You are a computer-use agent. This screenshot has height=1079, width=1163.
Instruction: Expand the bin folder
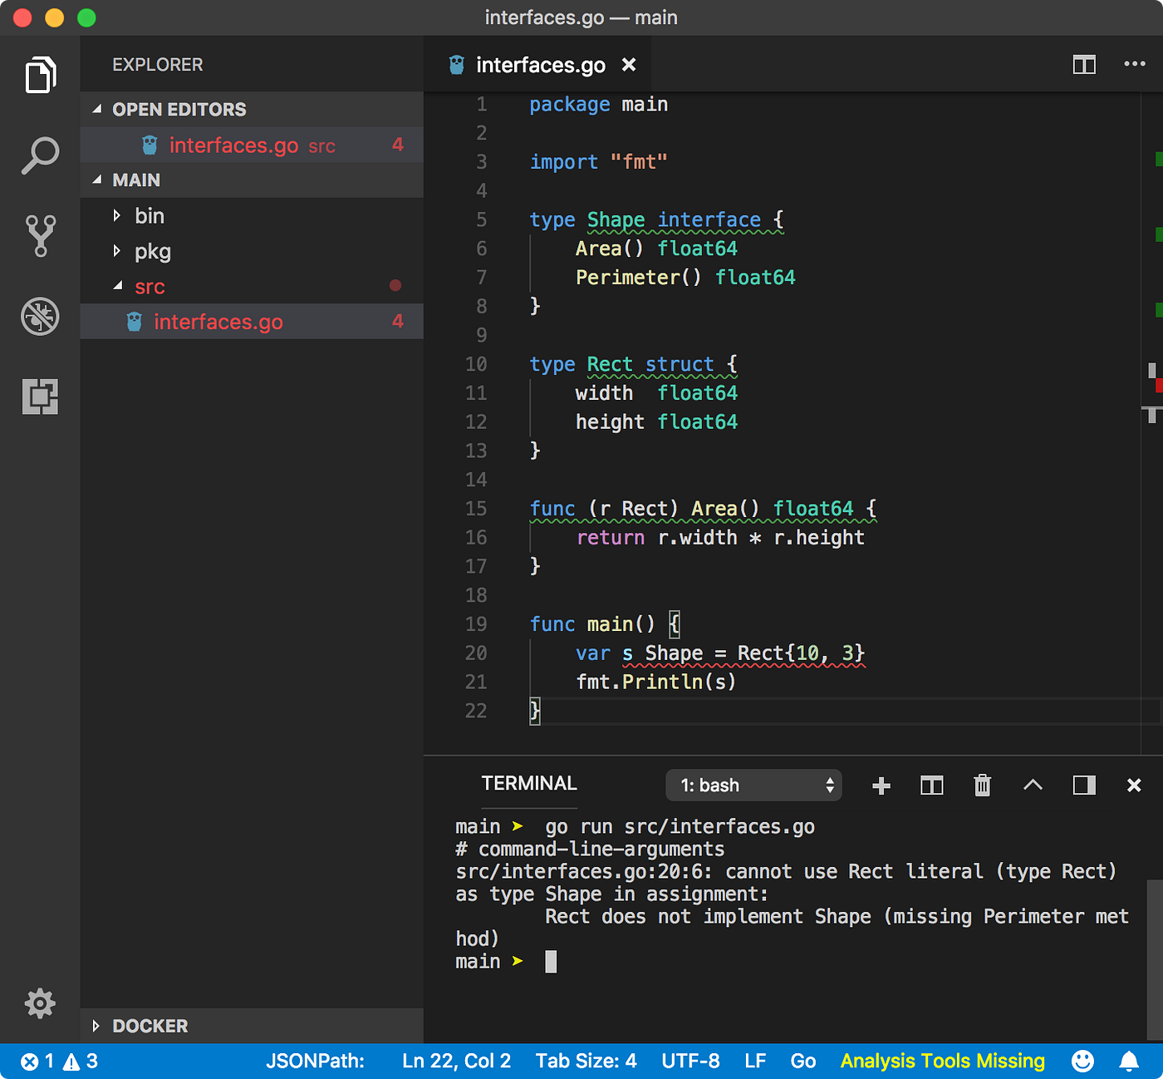click(x=117, y=215)
